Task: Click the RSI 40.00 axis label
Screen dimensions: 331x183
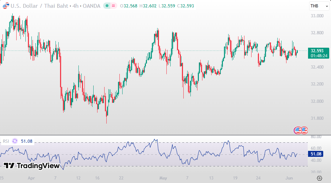Action: coord(316,160)
